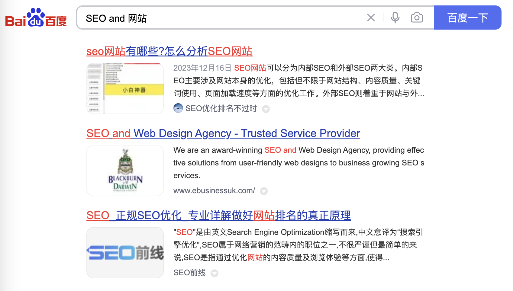513x291 pixels.
Task: Open SEO and Web Design Agency link
Action: [x=223, y=133]
